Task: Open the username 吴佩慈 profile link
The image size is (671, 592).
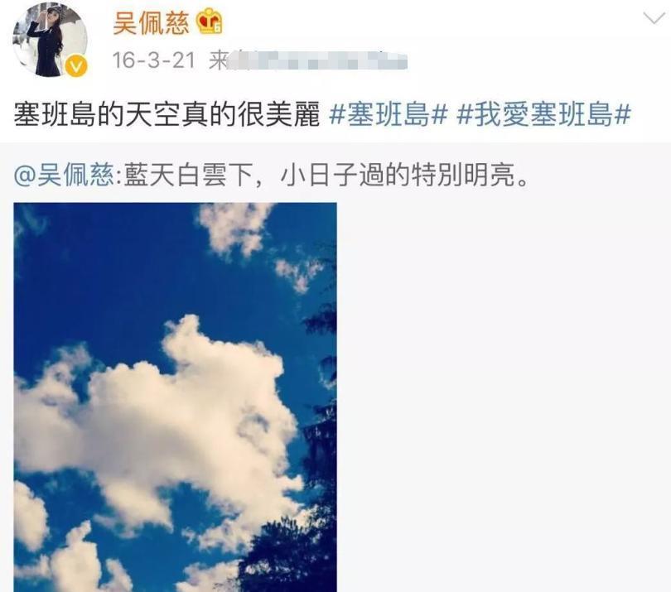Action: (151, 22)
